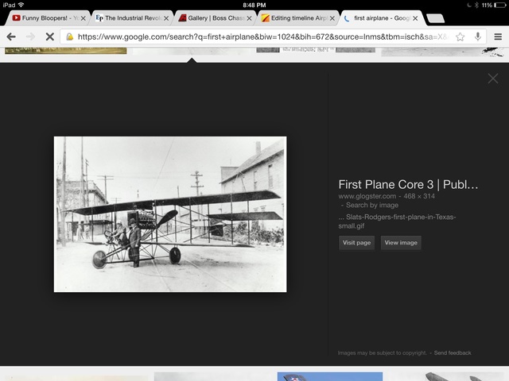This screenshot has width=509, height=381.
Task: Select the URL address field
Action: [x=273, y=37]
